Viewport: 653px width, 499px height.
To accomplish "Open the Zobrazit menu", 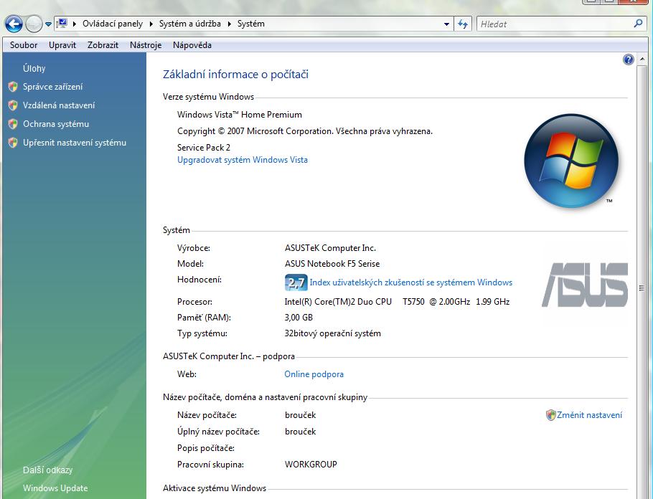I will pos(103,45).
